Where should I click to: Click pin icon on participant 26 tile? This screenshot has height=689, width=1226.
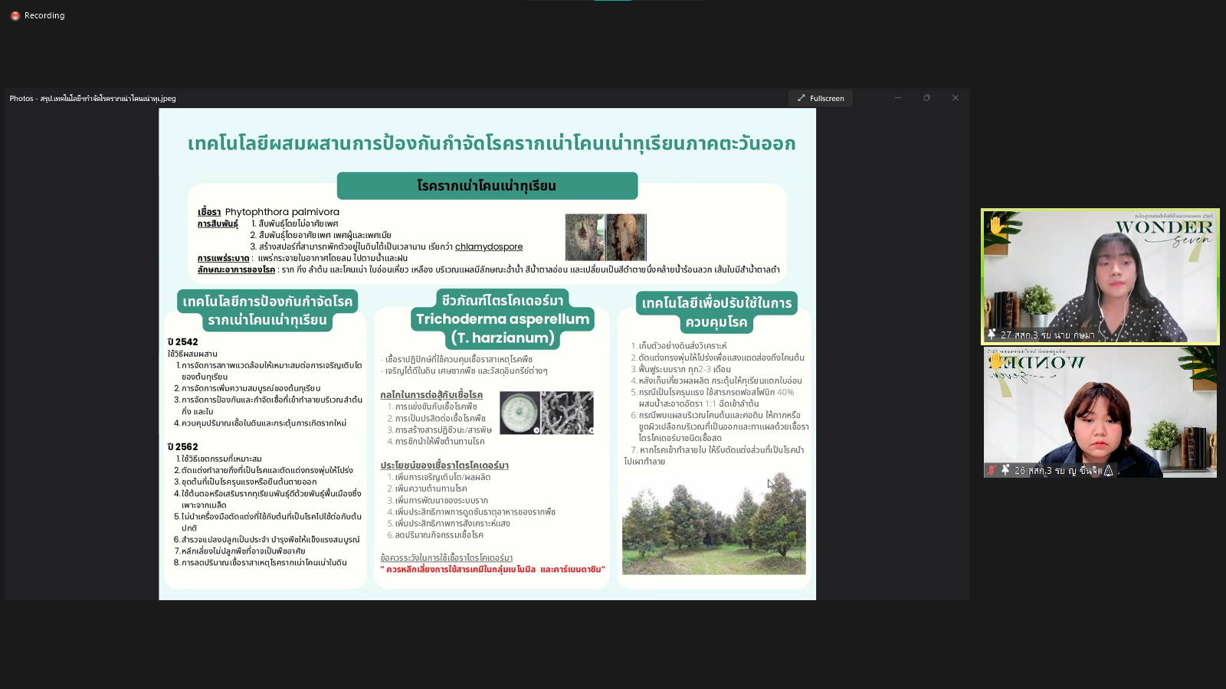(1005, 470)
